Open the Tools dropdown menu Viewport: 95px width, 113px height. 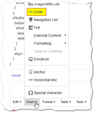click(81, 102)
